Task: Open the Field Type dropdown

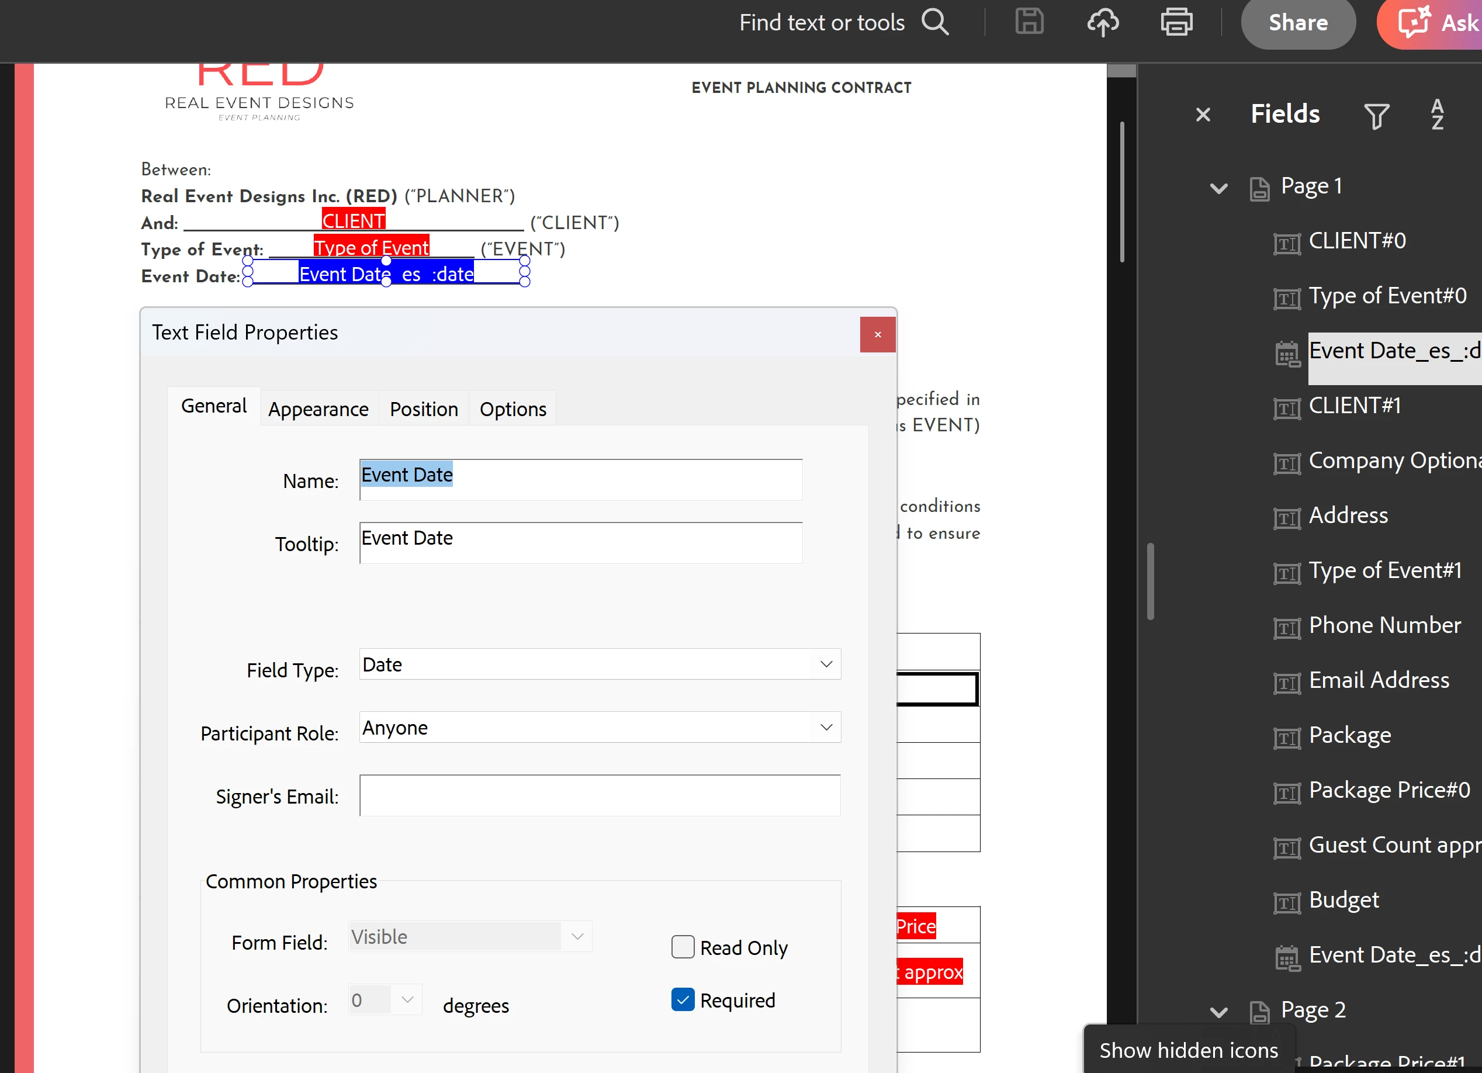Action: coord(599,664)
